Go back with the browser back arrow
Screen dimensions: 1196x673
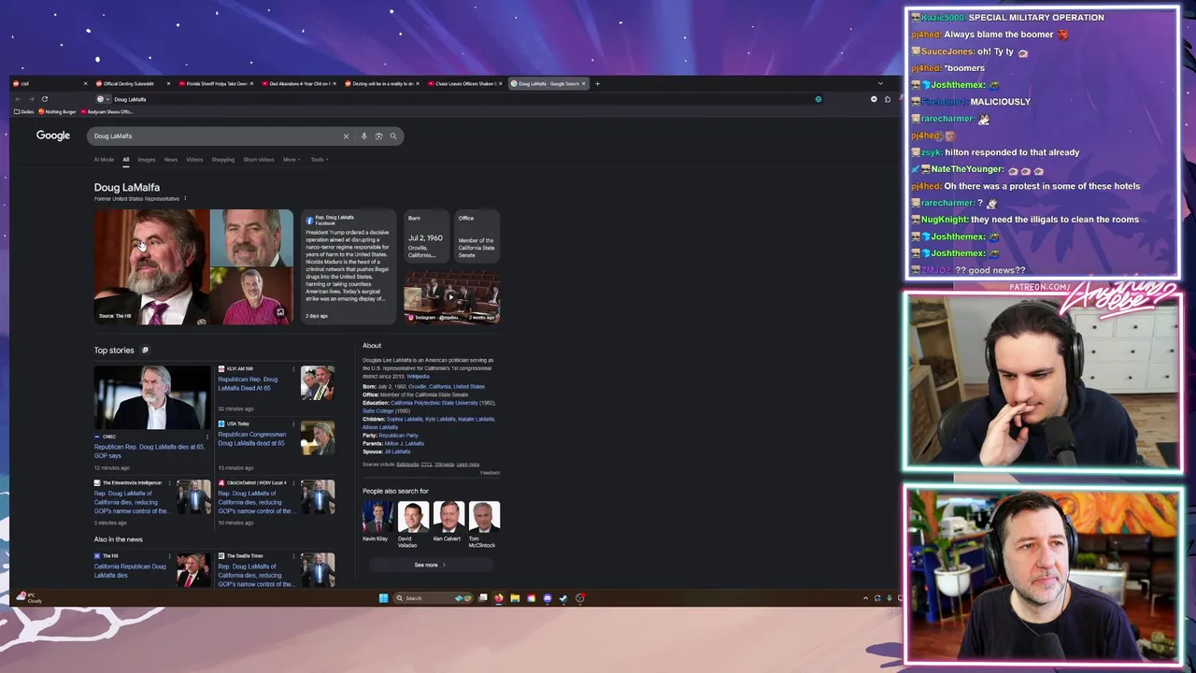pyautogui.click(x=18, y=99)
